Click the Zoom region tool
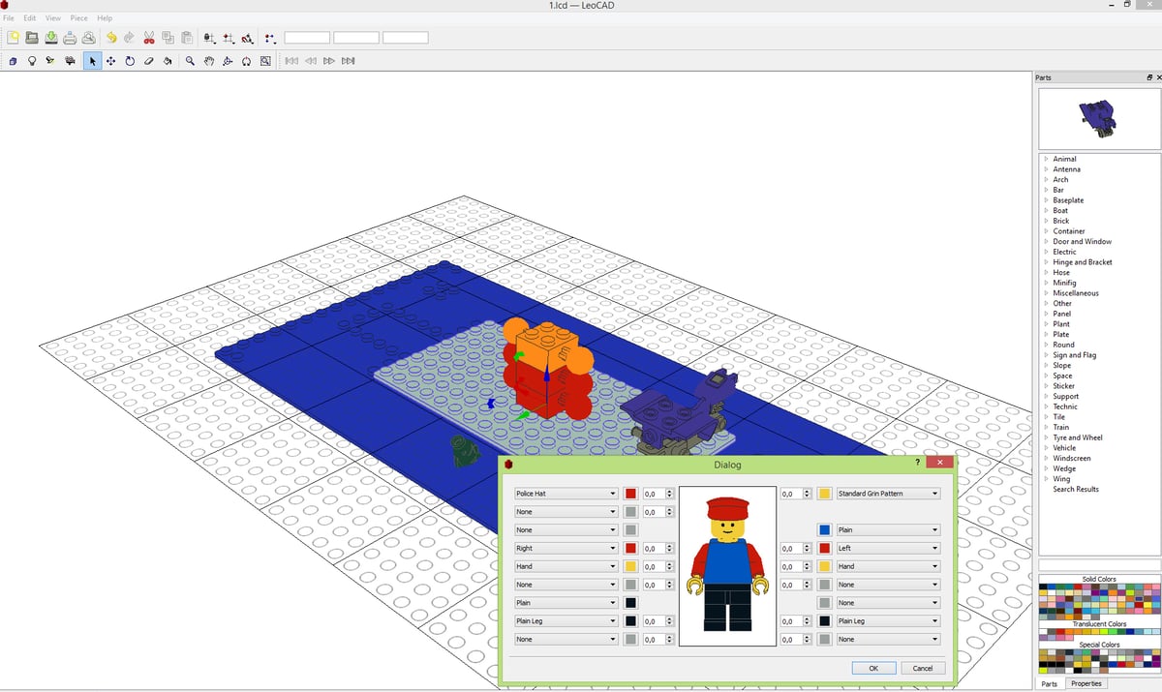The width and height of the screenshot is (1162, 692). (x=265, y=61)
